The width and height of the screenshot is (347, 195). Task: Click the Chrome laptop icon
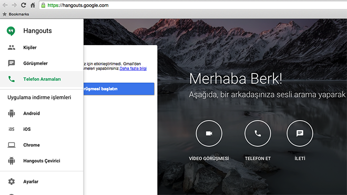tap(12, 145)
